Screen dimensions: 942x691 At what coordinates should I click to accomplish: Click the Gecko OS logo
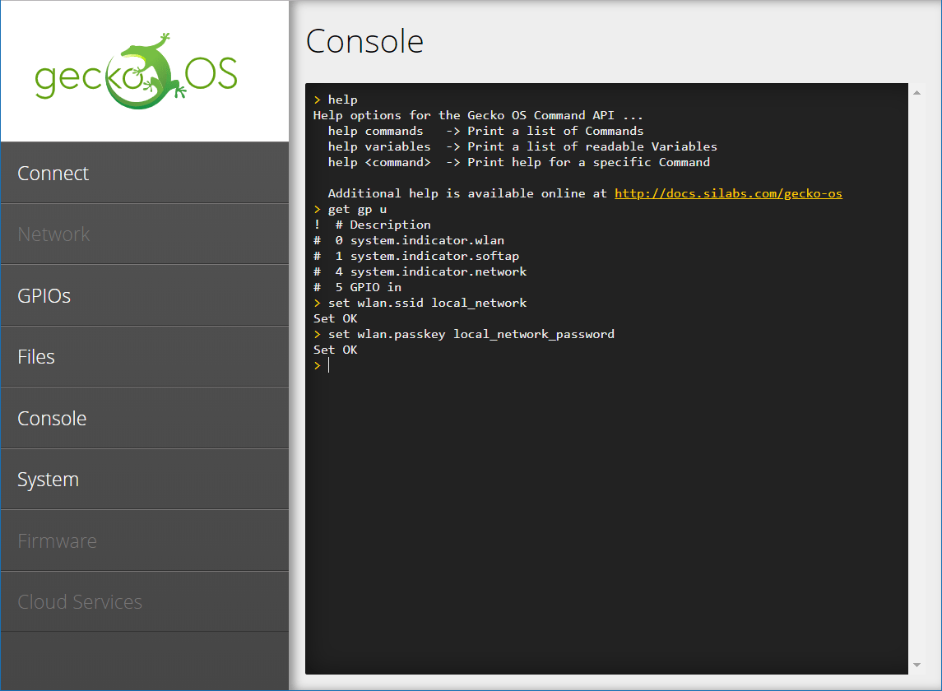click(x=137, y=72)
